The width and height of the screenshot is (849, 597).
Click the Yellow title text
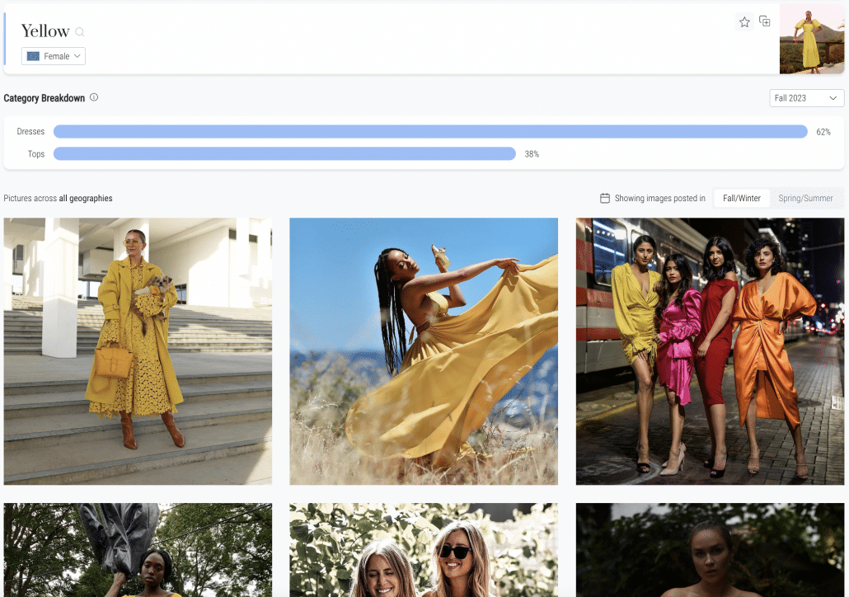click(45, 31)
